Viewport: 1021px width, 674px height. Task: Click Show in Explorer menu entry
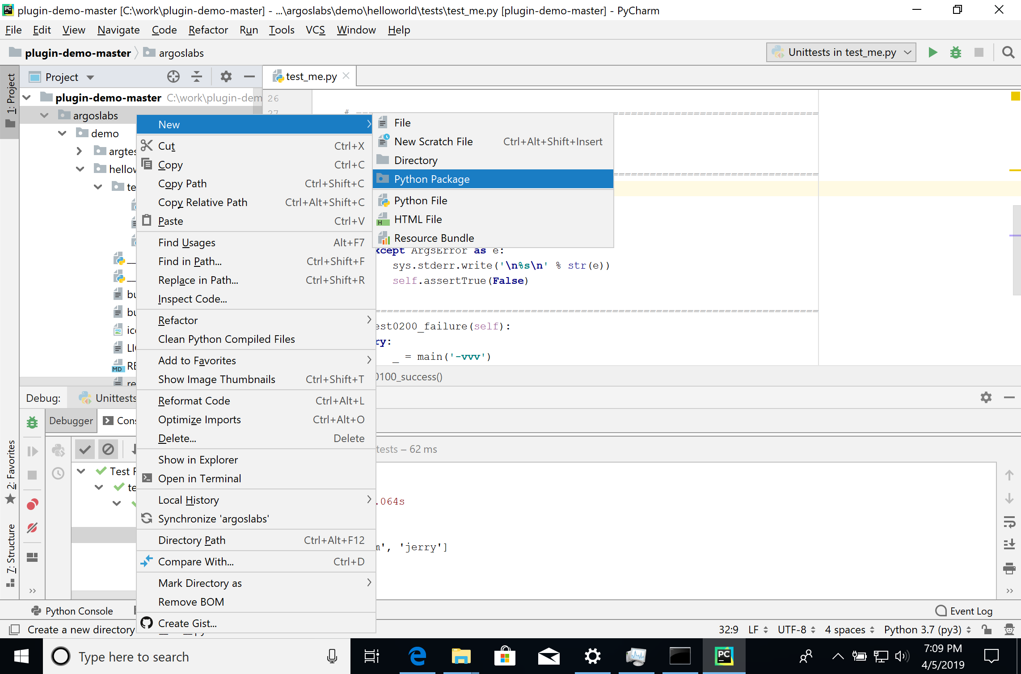256,459
